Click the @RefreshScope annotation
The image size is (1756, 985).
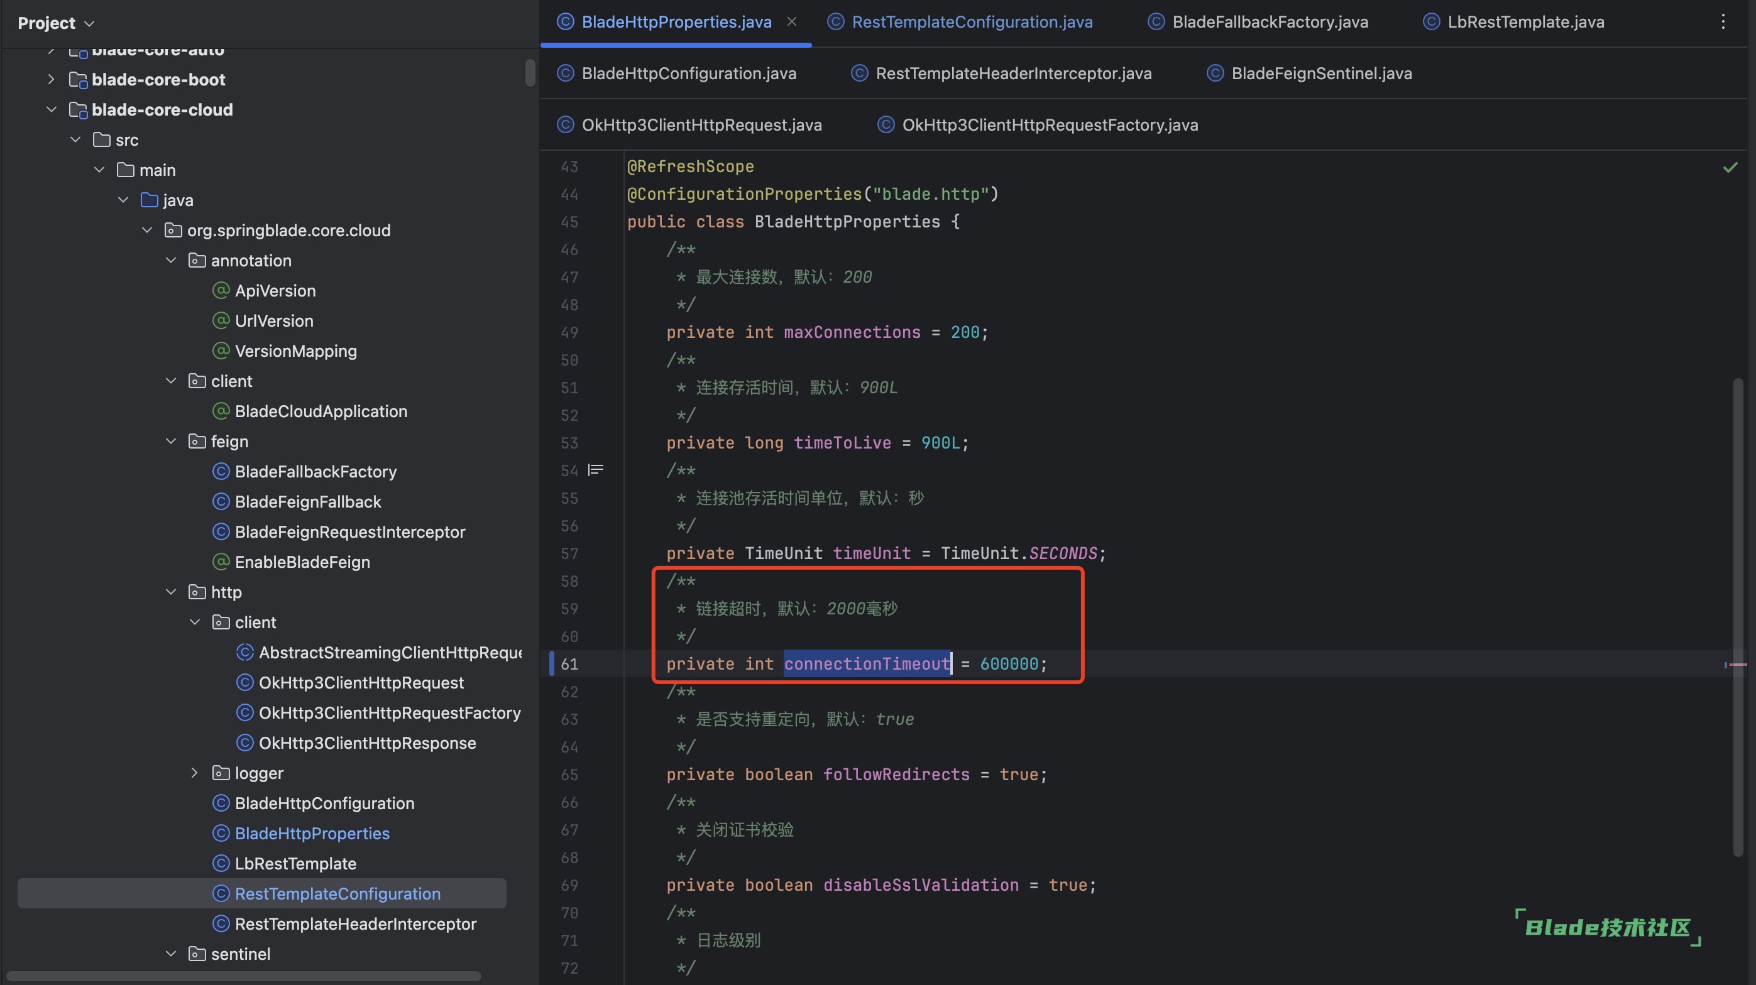click(690, 166)
